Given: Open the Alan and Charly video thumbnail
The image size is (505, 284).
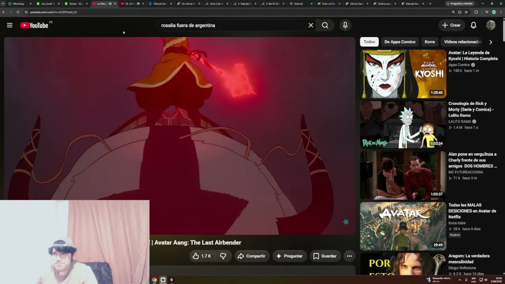Looking at the screenshot, I should click(x=403, y=175).
